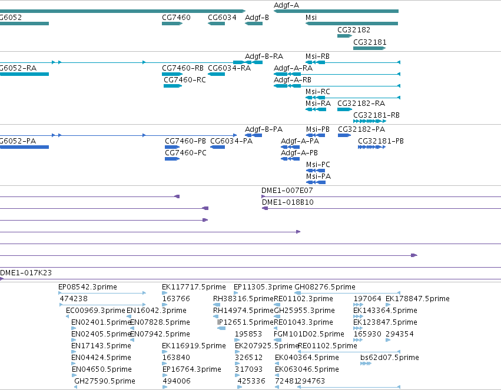501x390 pixels.
Task: Select transcript label CG32181-RB
Action: [x=376, y=115]
